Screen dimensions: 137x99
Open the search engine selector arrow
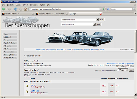point(110,9)
